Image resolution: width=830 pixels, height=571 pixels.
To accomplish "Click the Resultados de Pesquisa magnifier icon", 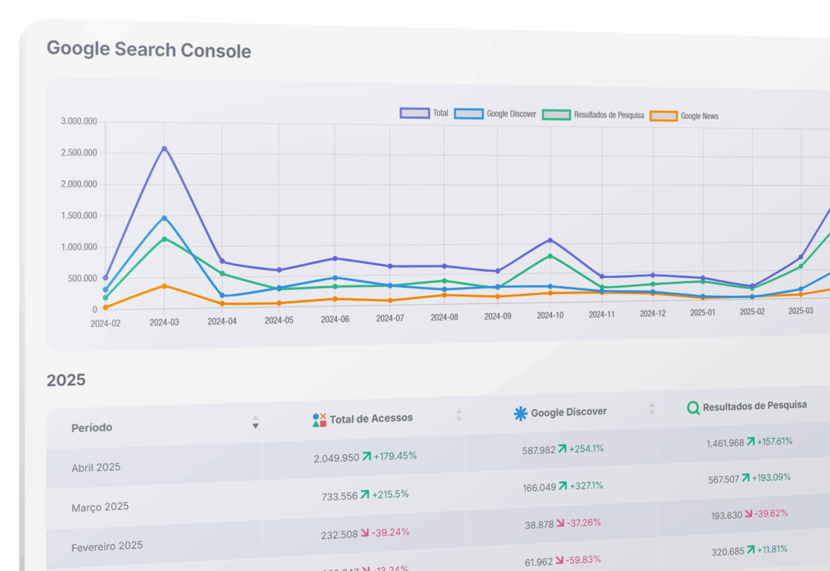I will (693, 407).
